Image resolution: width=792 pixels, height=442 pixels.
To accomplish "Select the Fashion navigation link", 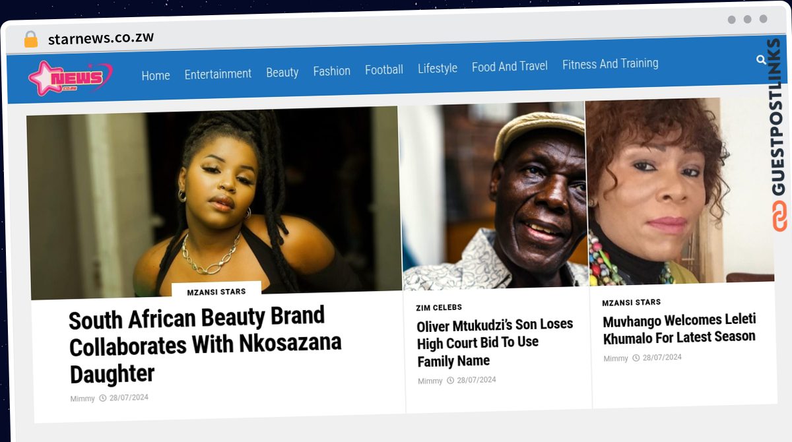I will click(x=331, y=71).
